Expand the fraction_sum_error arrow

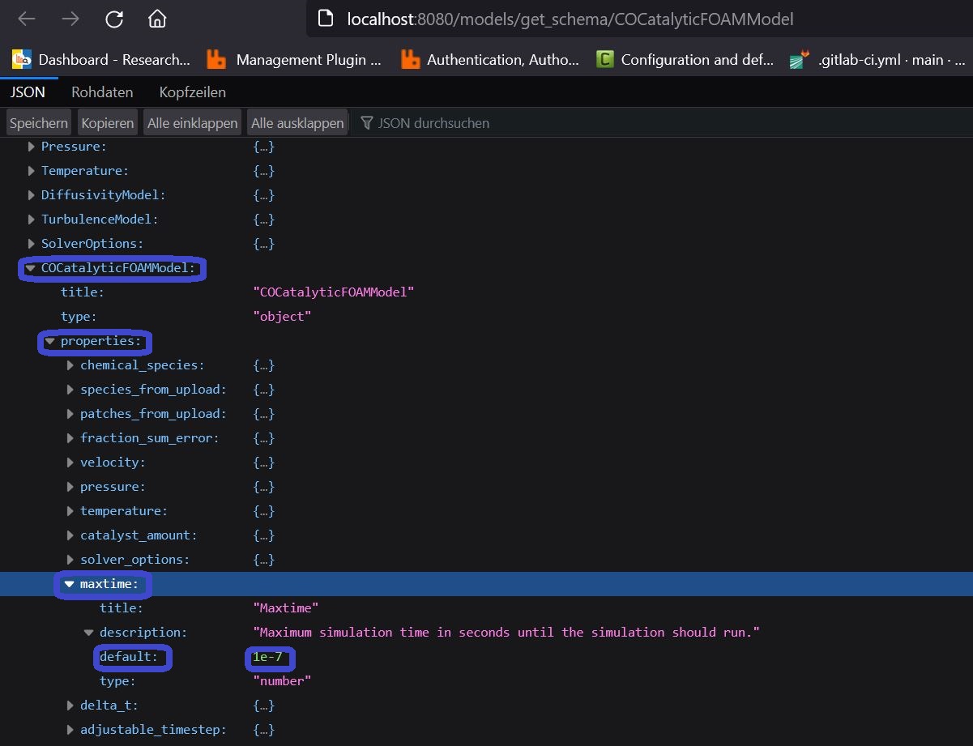coord(70,438)
